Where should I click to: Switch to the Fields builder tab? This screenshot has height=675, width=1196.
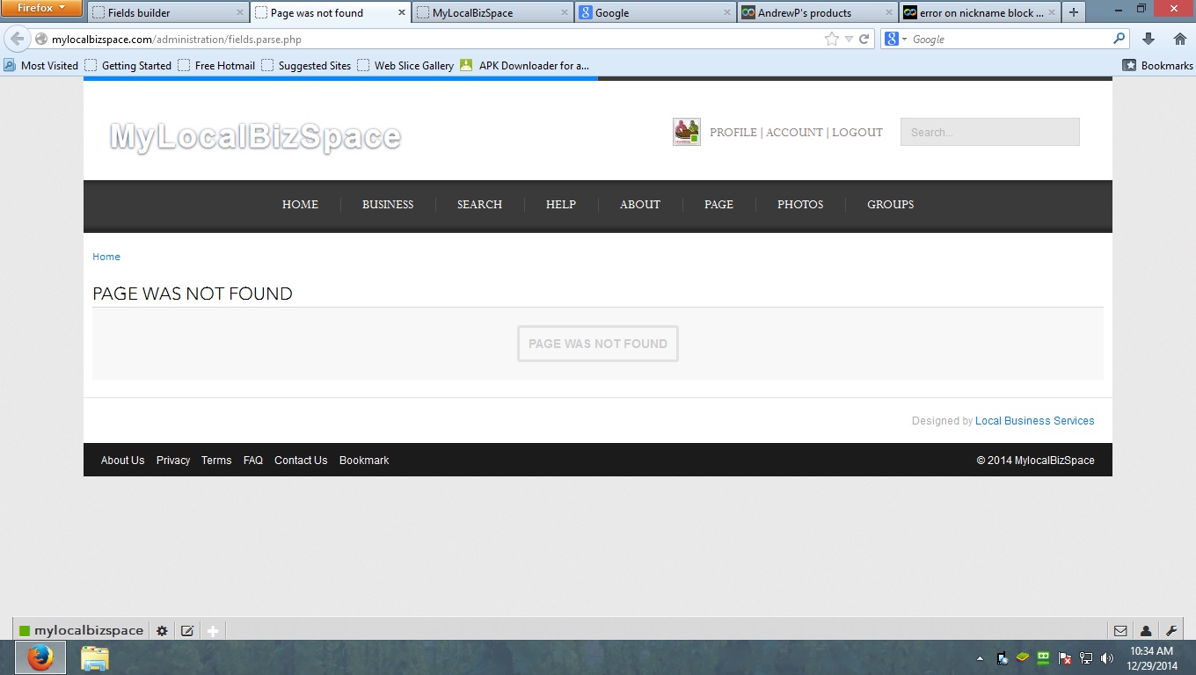tap(168, 12)
